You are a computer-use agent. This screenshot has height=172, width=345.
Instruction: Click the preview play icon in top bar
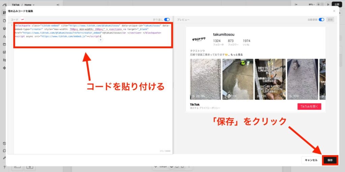coord(328,4)
